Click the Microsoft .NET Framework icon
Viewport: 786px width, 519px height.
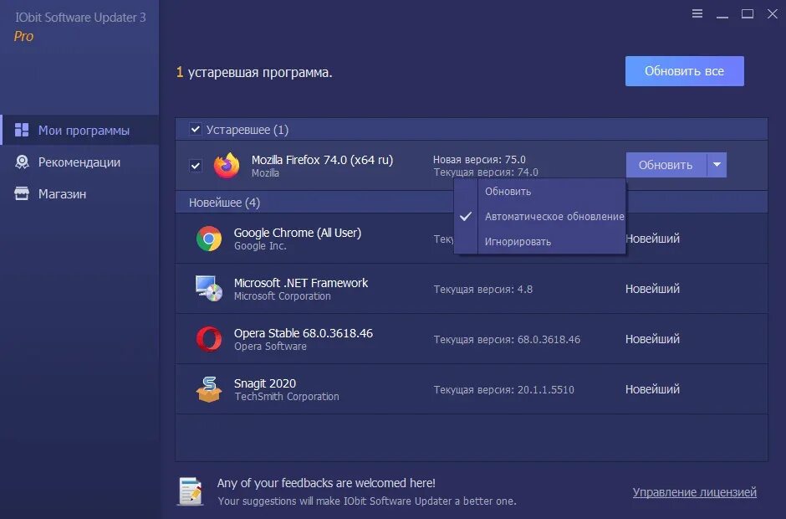[x=209, y=289]
